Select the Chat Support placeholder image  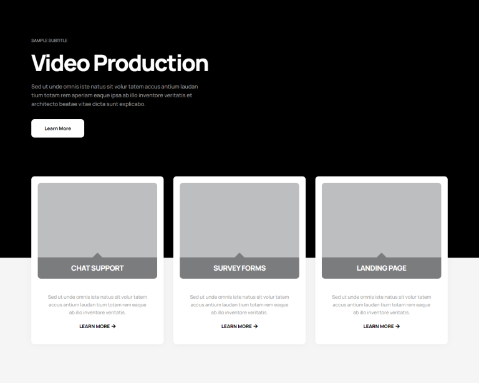[97, 218]
